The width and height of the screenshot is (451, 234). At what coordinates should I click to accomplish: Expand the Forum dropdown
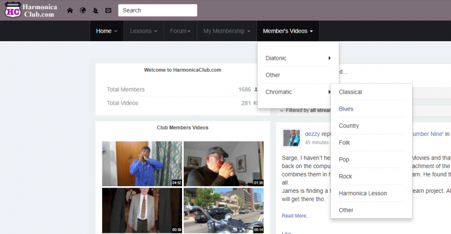(x=180, y=31)
